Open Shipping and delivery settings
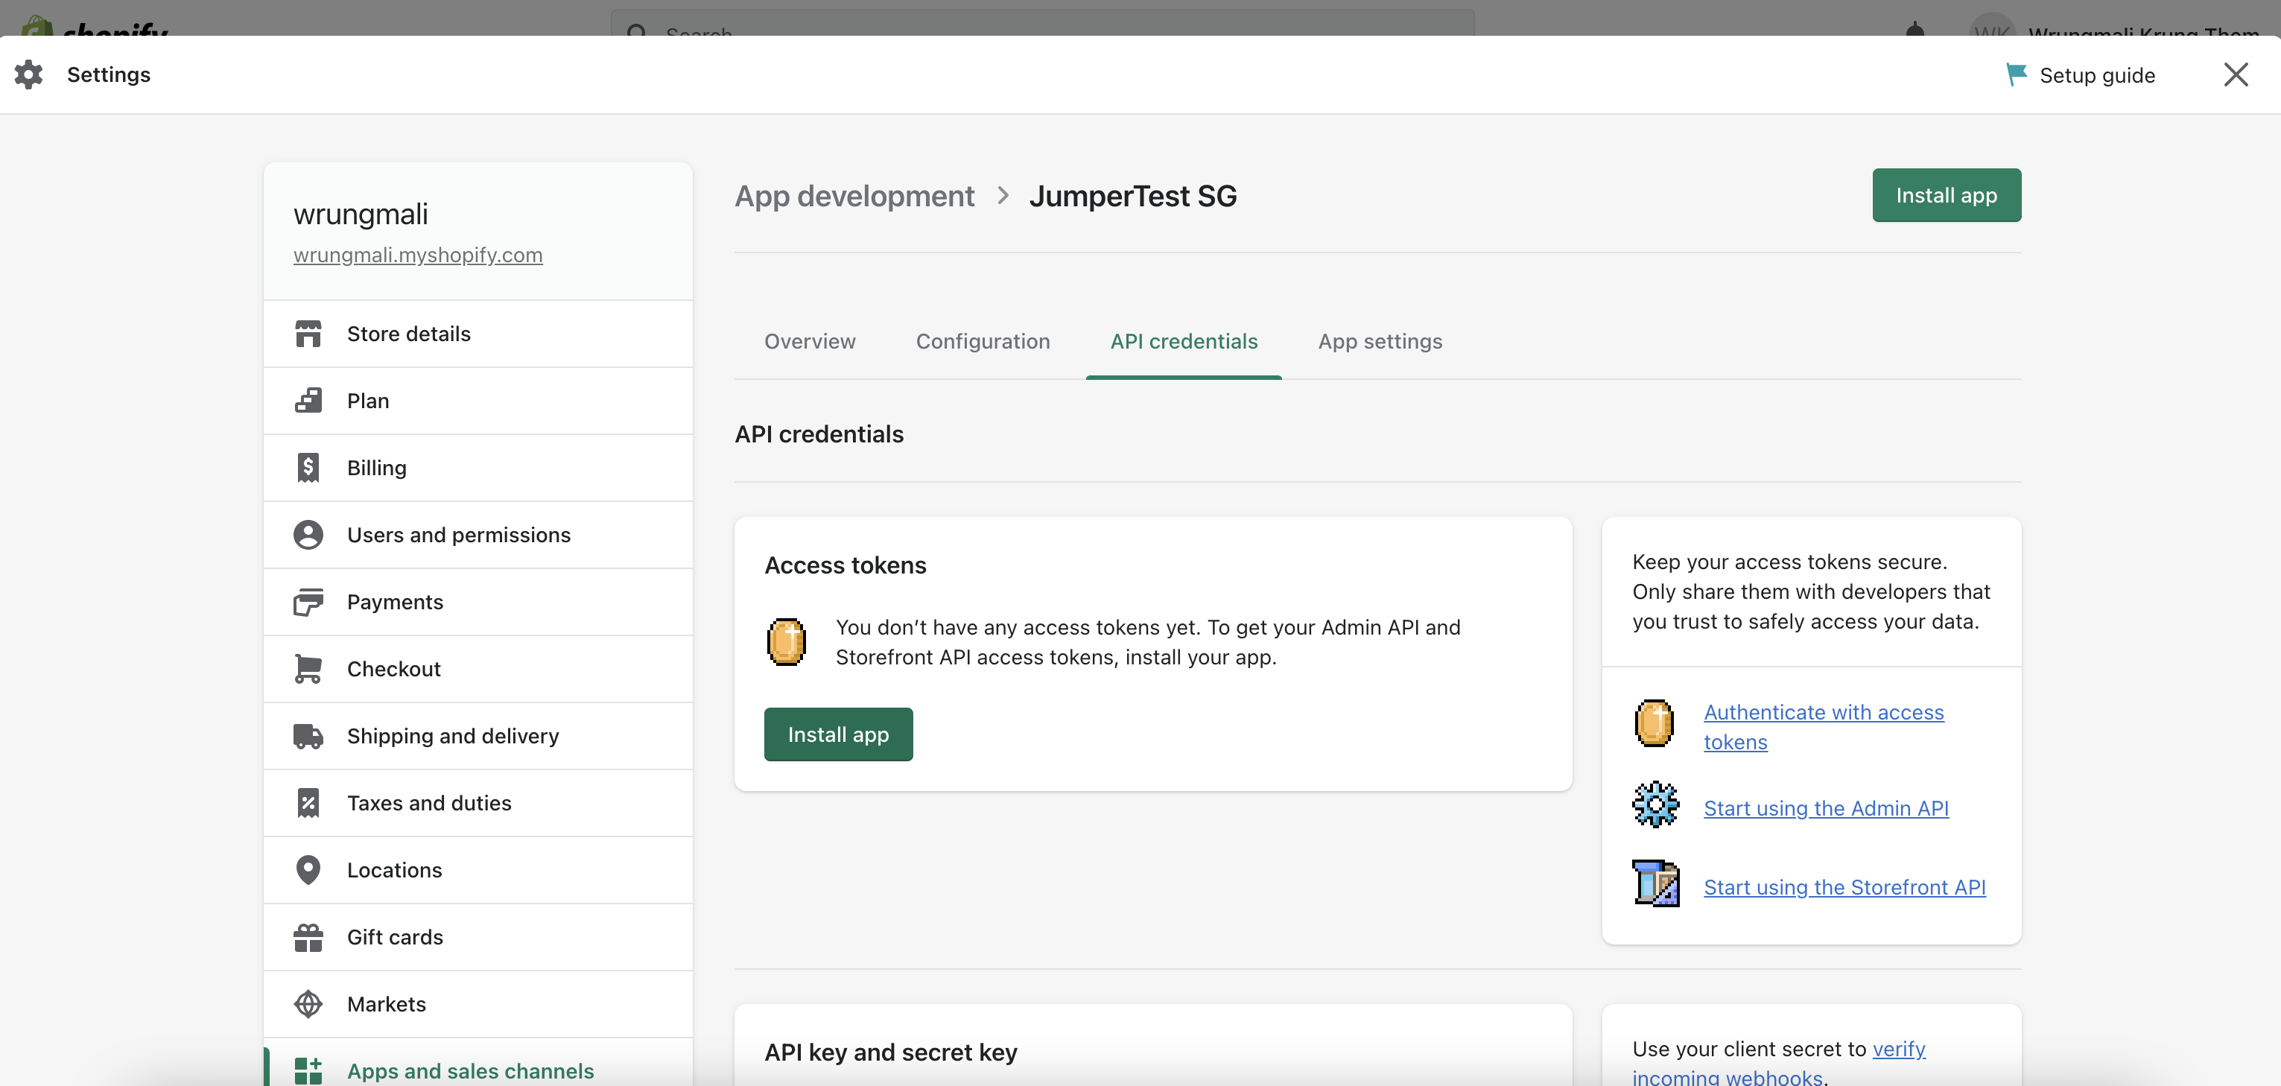 tap(478, 735)
